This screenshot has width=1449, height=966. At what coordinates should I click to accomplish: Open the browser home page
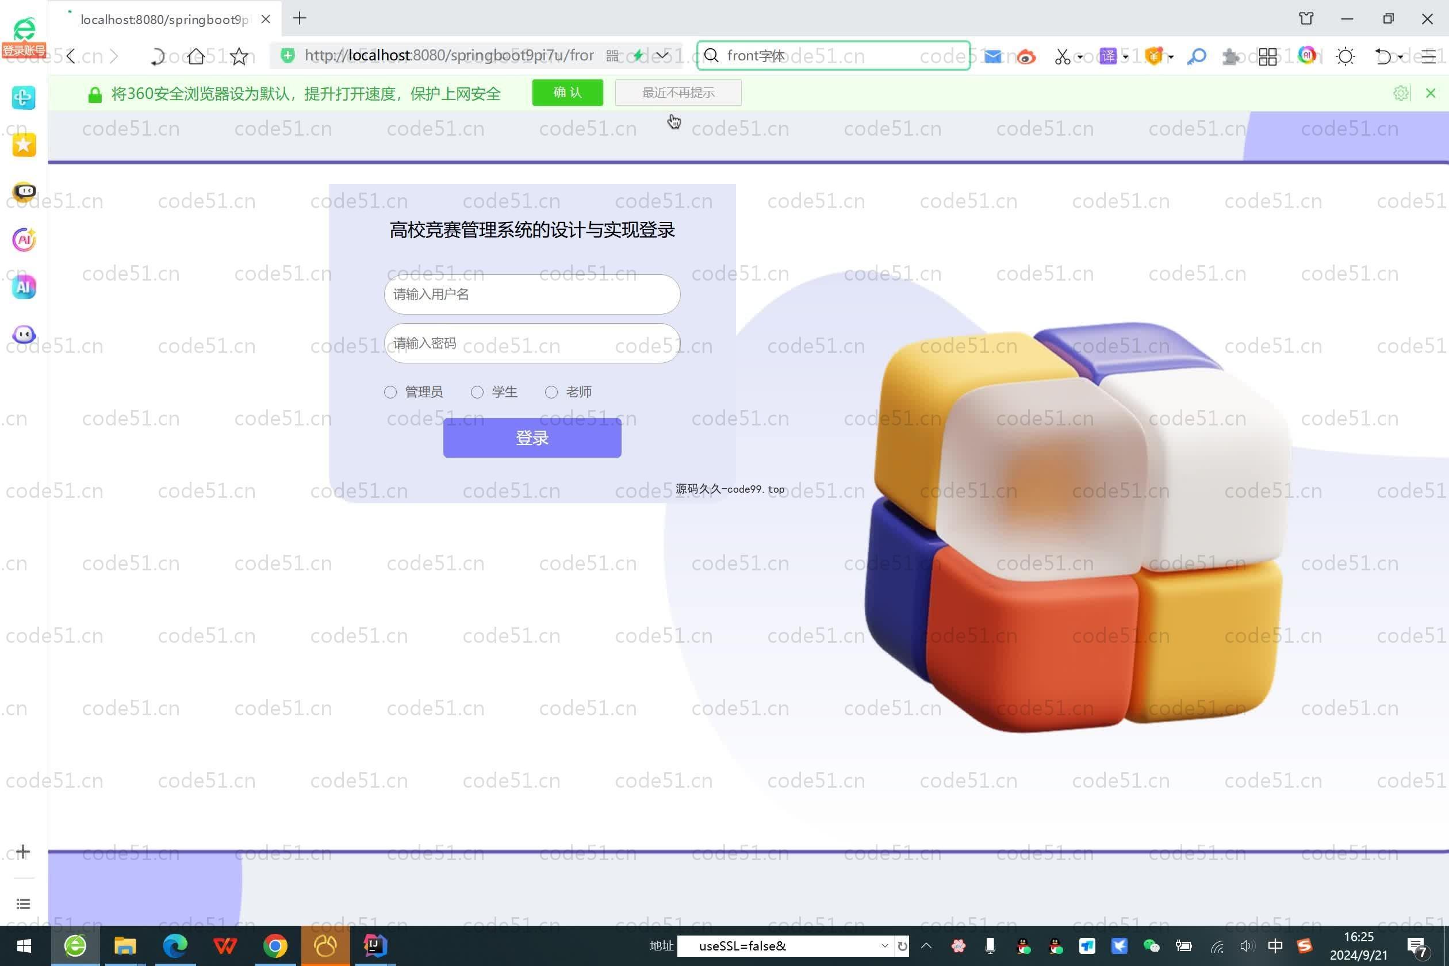tap(197, 56)
